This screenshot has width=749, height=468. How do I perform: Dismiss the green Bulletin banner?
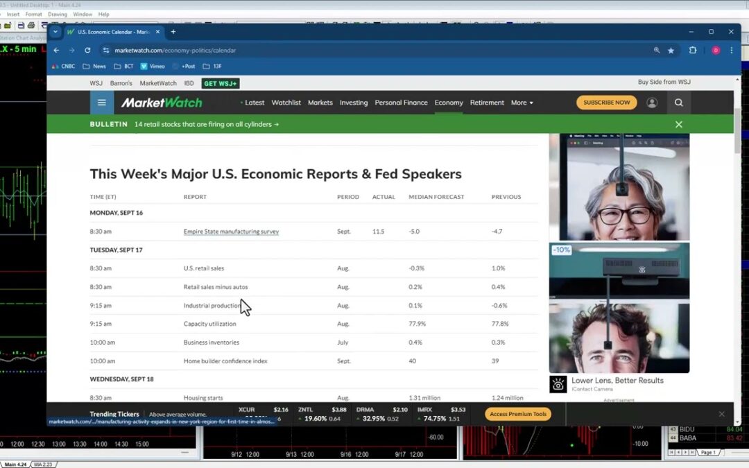coord(678,124)
